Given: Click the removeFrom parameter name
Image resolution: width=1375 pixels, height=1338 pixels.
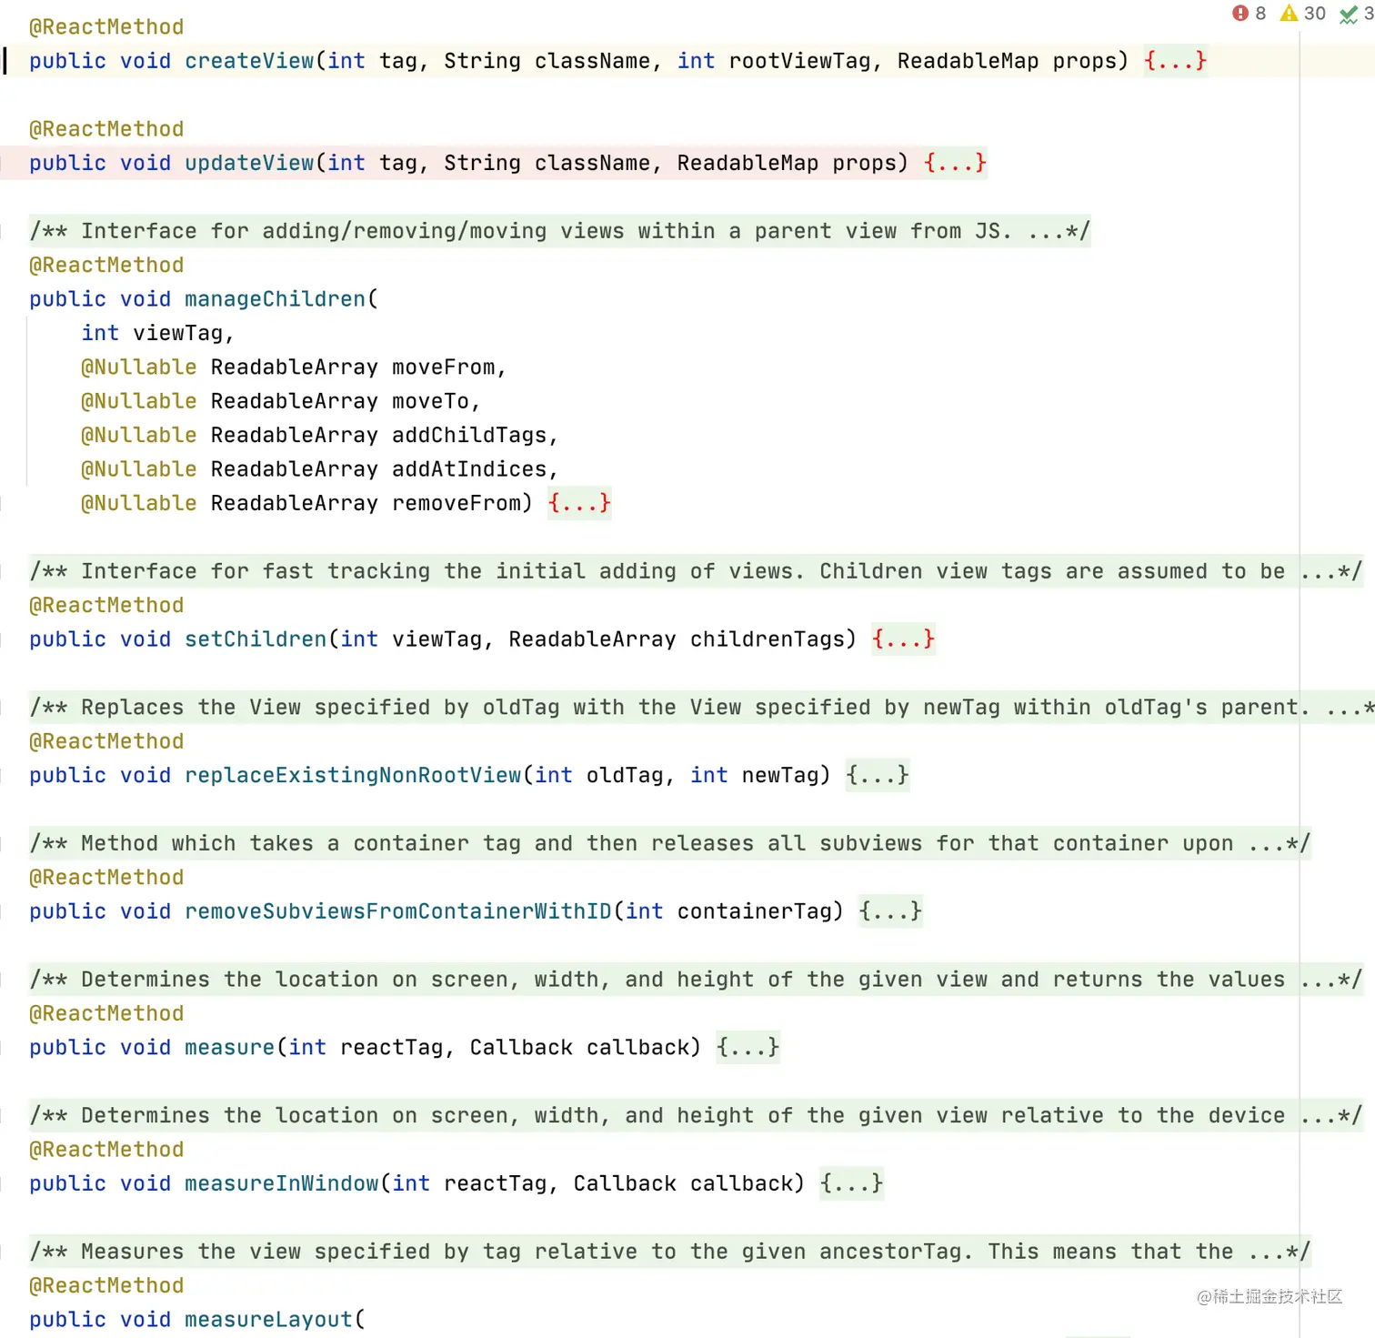Looking at the screenshot, I should (x=457, y=503).
